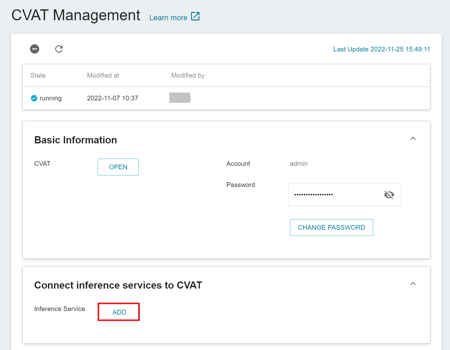The image size is (450, 350).
Task: Click the refresh icon
Action: tap(59, 49)
